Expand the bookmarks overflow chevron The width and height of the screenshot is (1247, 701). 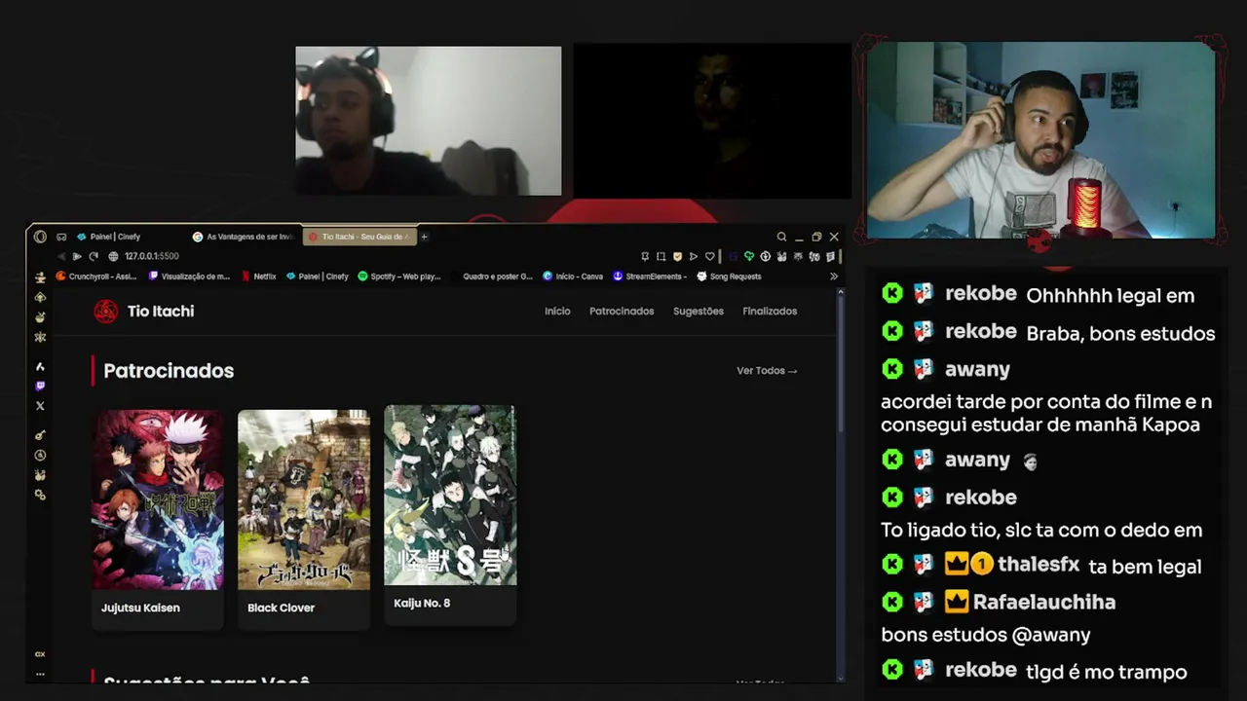coord(833,277)
